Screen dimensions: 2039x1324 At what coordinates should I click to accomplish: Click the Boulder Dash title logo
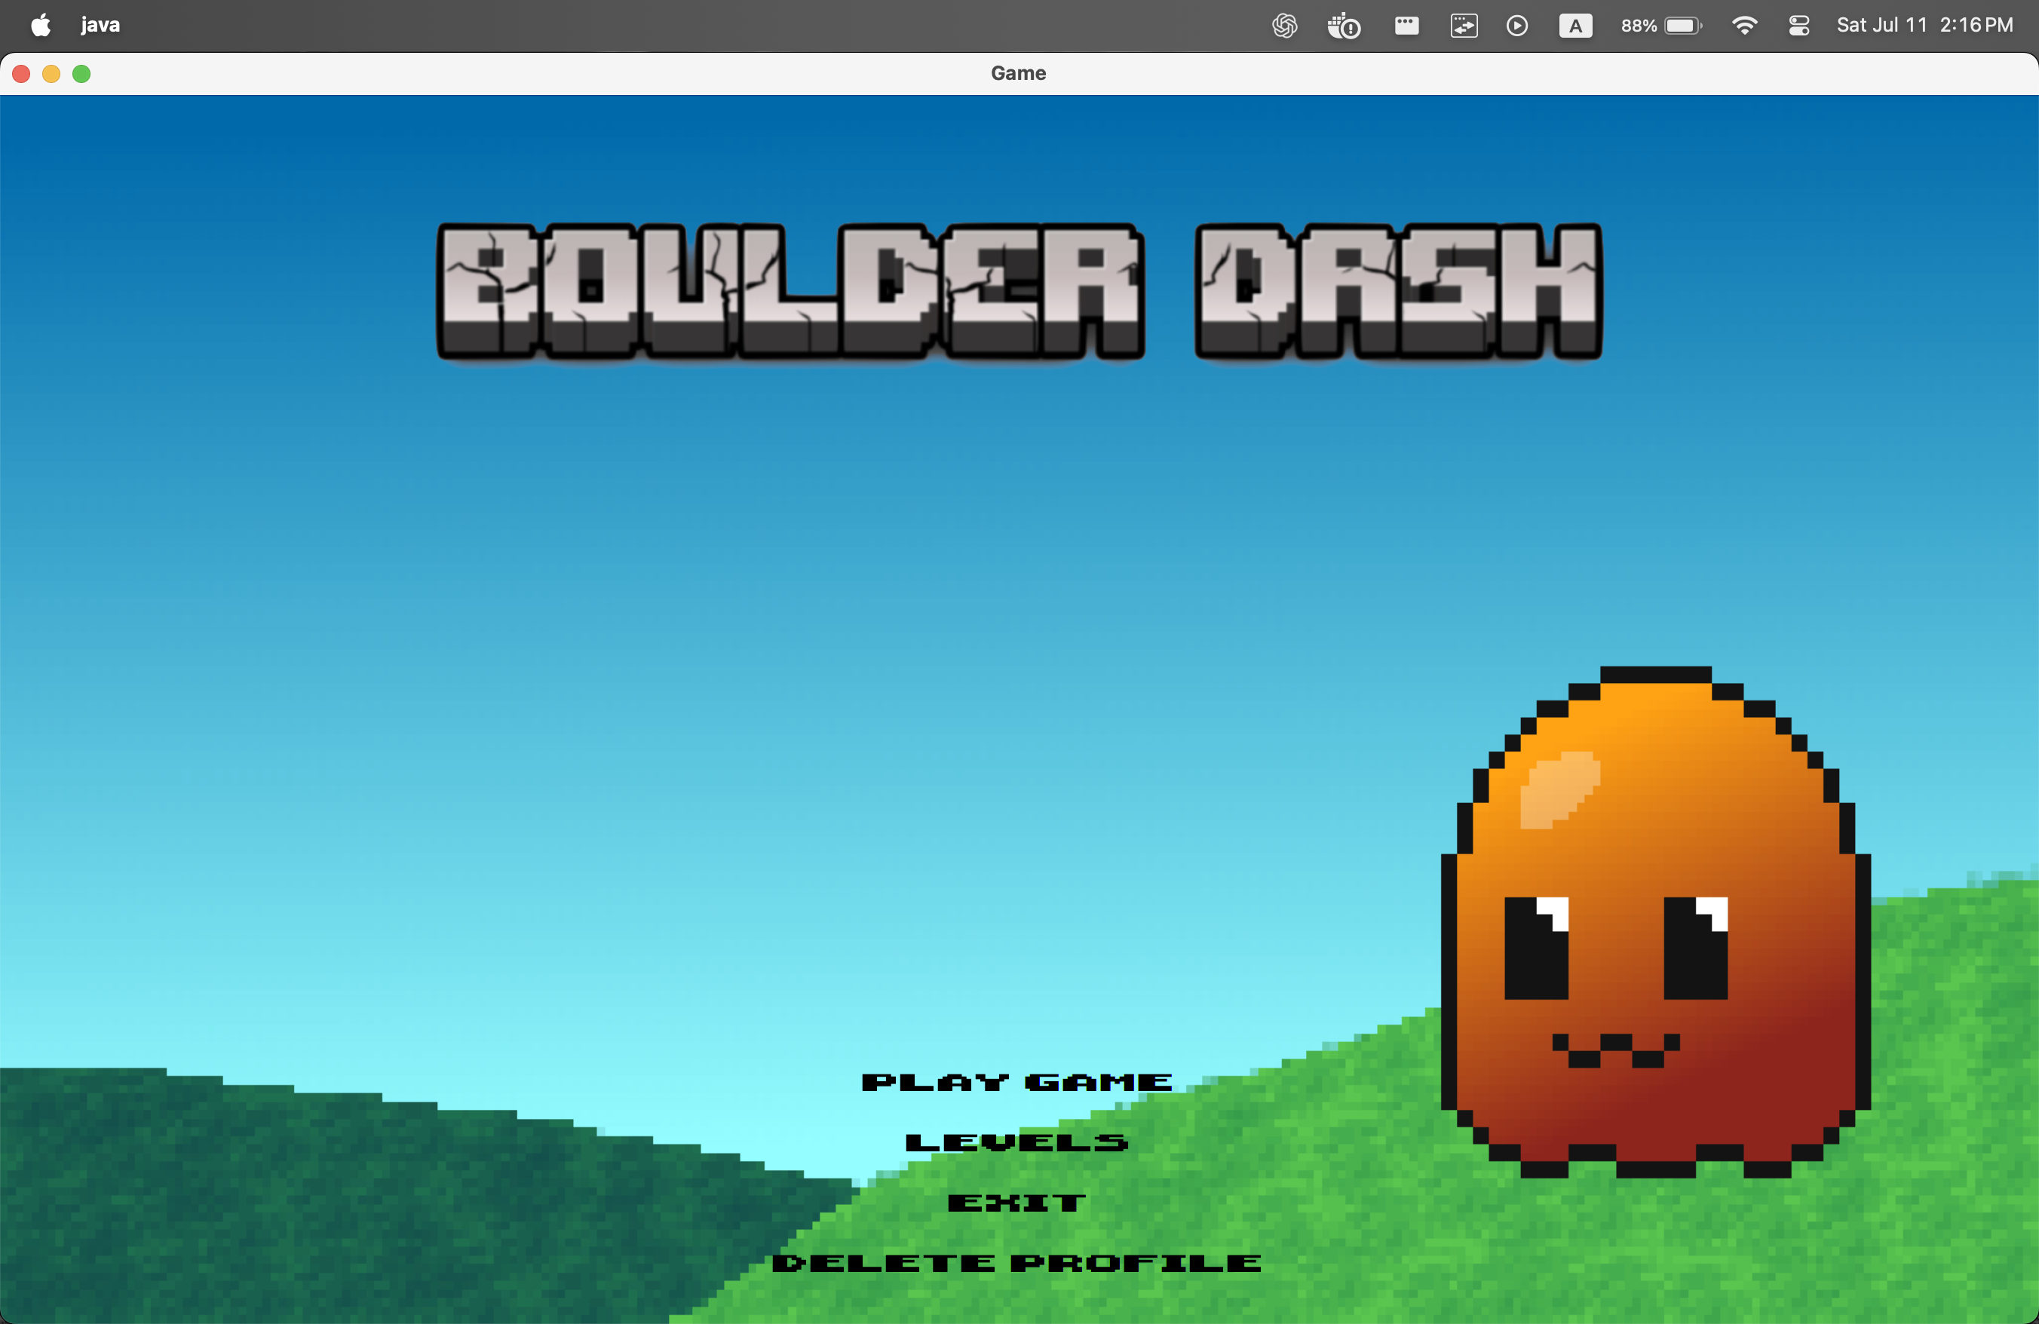click(x=1019, y=291)
